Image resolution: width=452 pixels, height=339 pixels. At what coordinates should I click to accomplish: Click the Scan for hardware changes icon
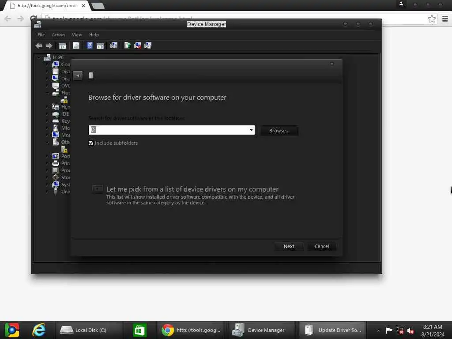point(114,45)
